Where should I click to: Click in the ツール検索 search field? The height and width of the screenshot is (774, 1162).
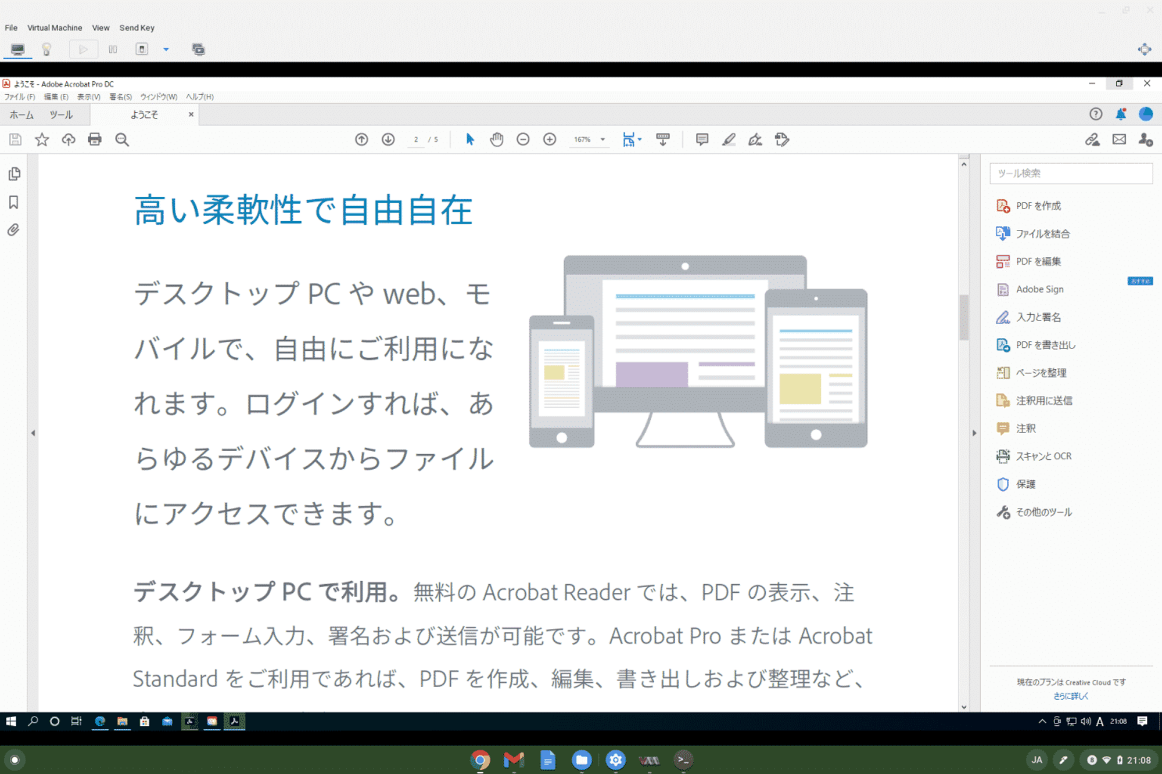(x=1071, y=173)
